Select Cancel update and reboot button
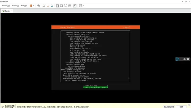191x108 pixels. pos(95,87)
